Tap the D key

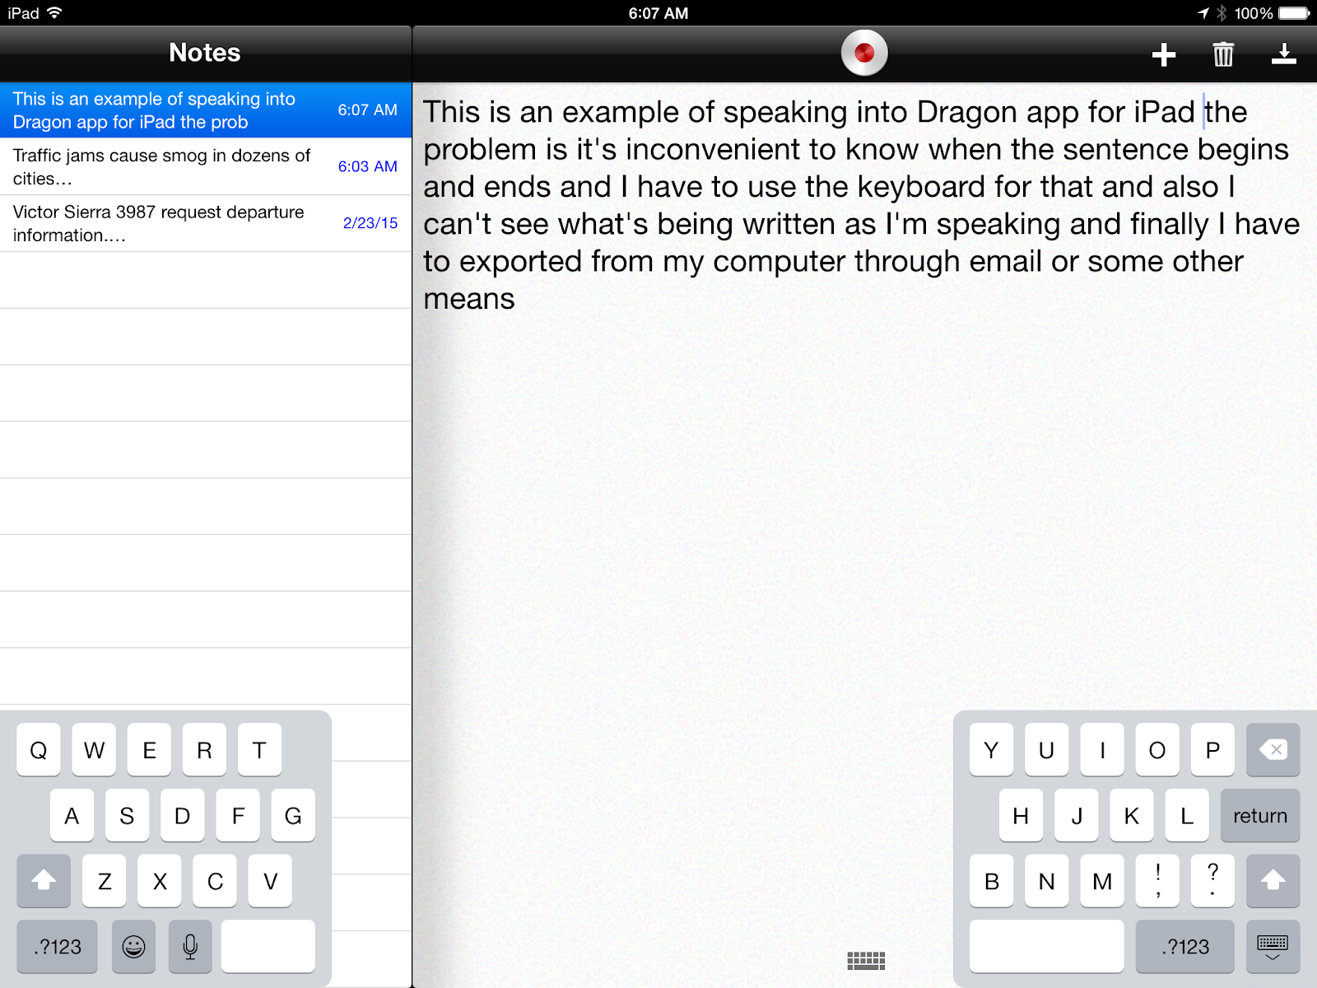pyautogui.click(x=182, y=816)
